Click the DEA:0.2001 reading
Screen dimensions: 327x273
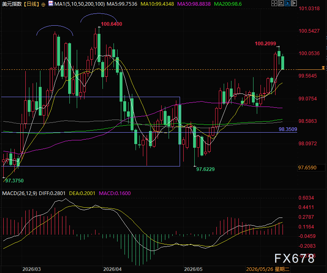coord(82,193)
